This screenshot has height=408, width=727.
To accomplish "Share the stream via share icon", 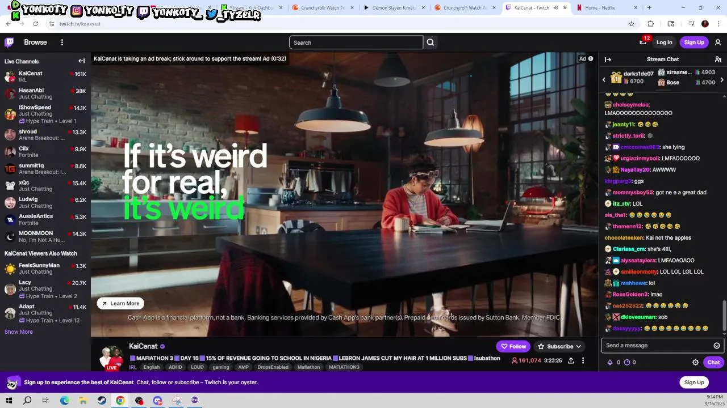I will [571, 360].
